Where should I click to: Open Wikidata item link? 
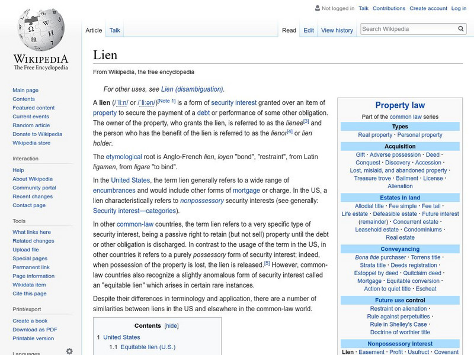(29, 285)
